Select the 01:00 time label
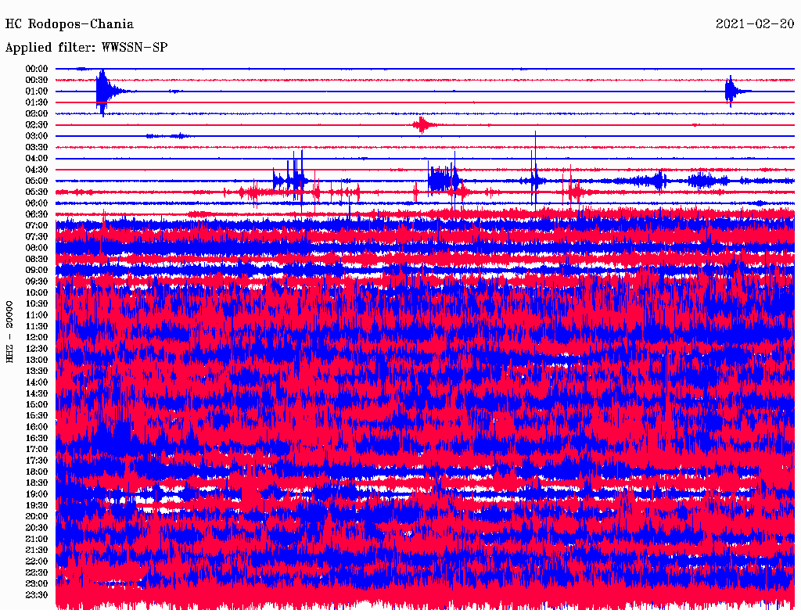This screenshot has width=801, height=610. tap(37, 91)
